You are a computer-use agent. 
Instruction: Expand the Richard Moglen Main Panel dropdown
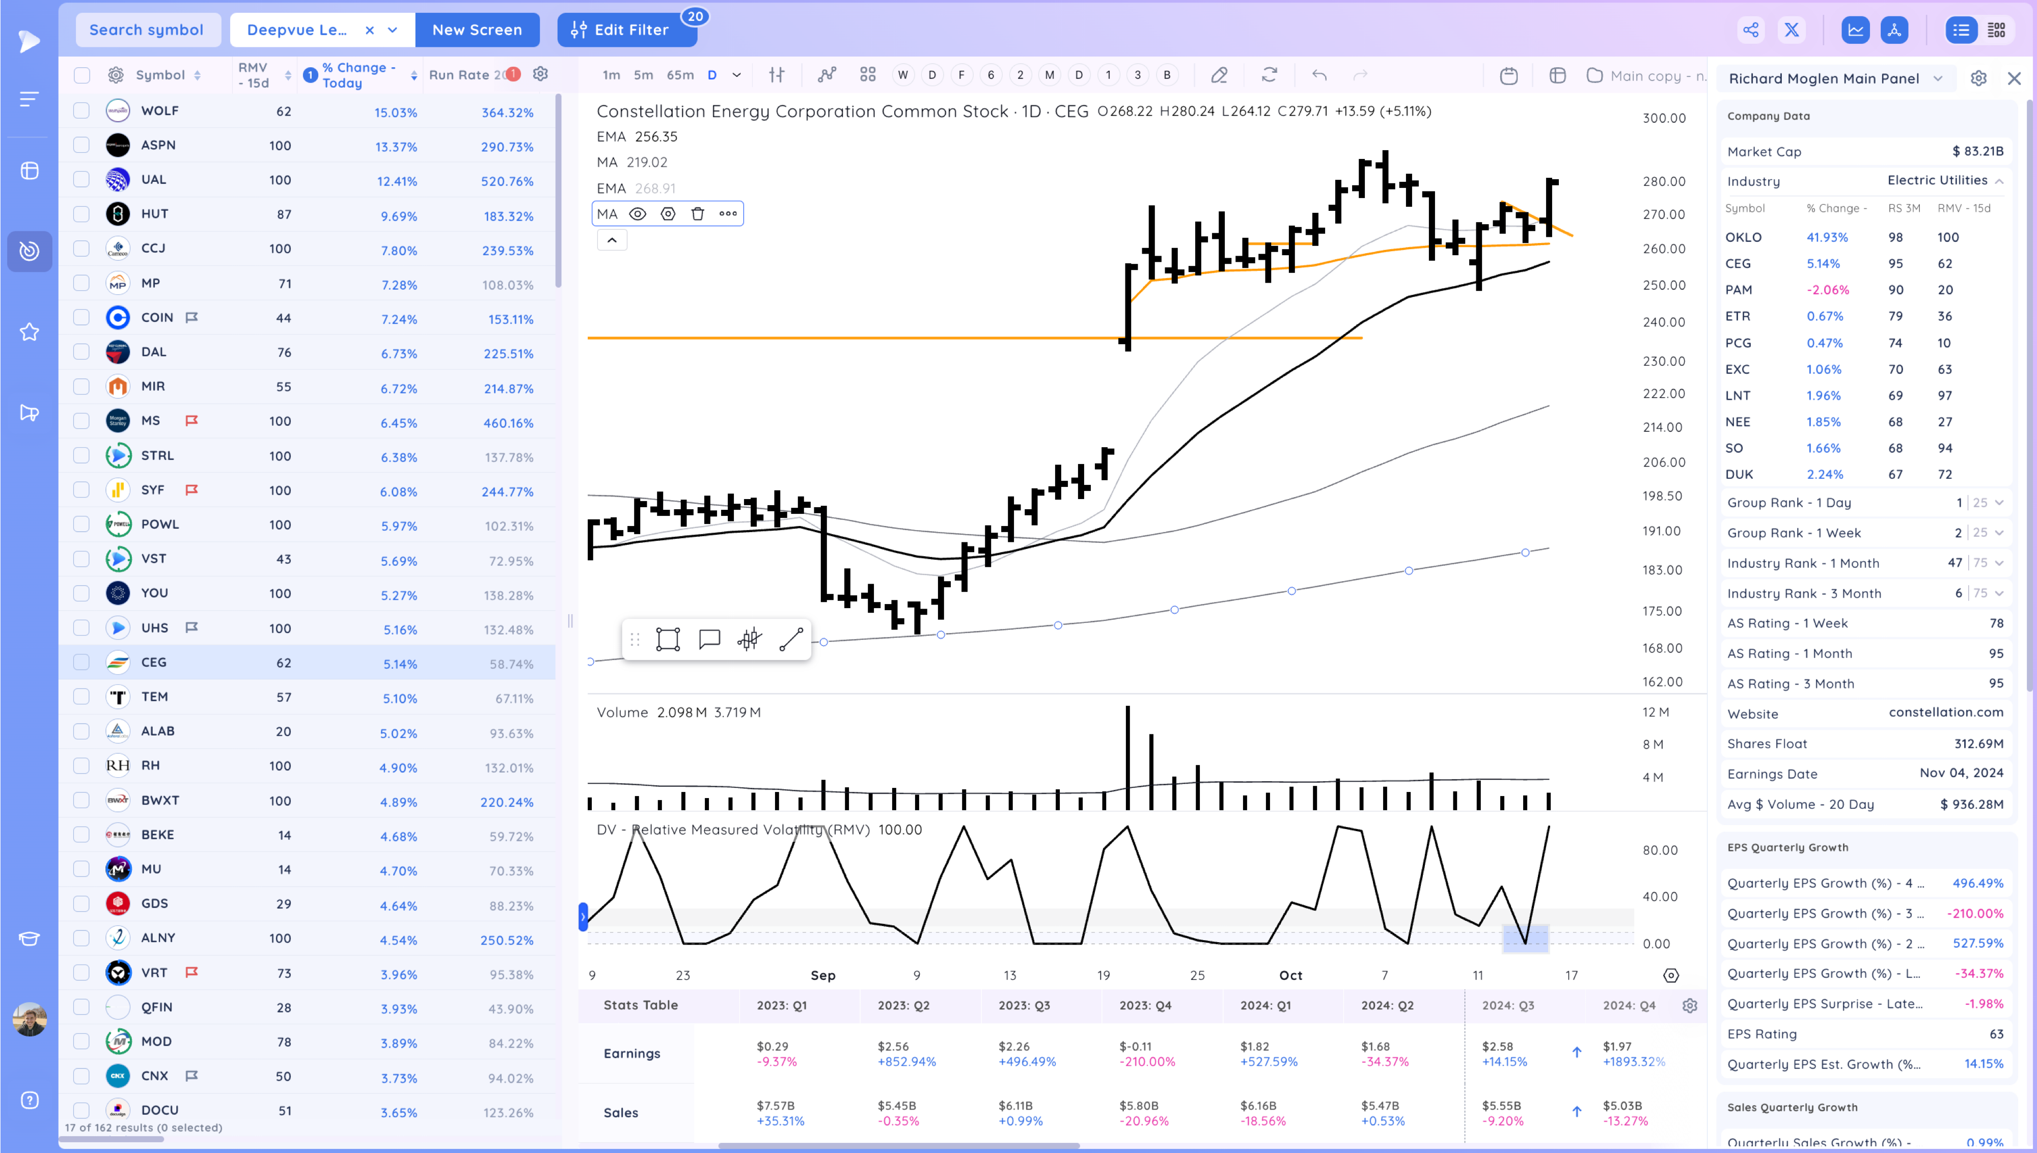pos(1937,78)
